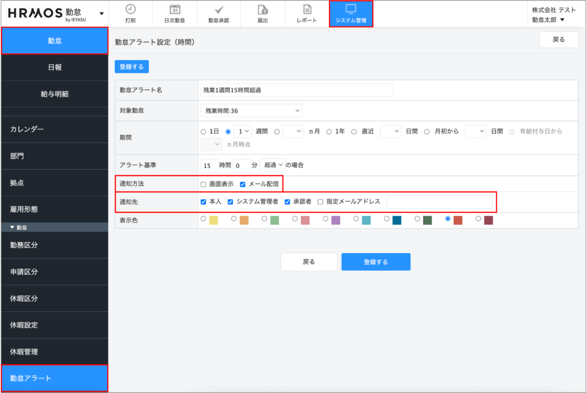Open 勤怠承認 checkmark icon

click(x=218, y=9)
